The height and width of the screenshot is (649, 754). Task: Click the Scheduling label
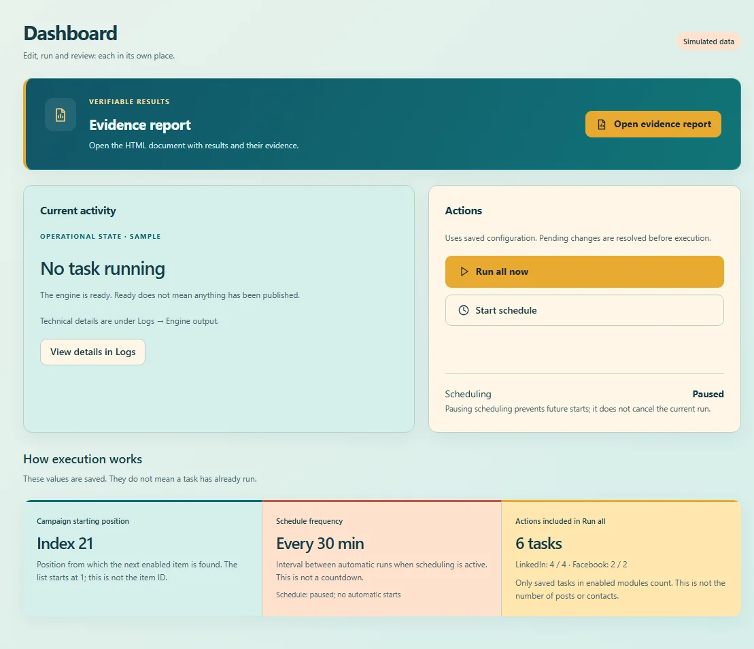468,394
